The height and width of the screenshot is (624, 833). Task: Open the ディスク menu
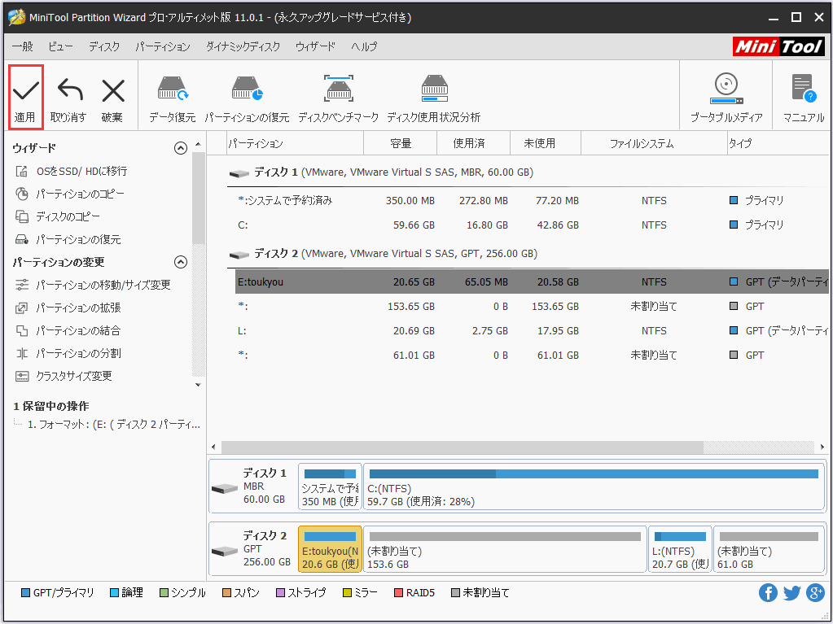coord(104,46)
